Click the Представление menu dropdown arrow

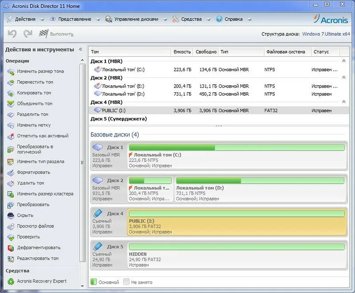98,20
